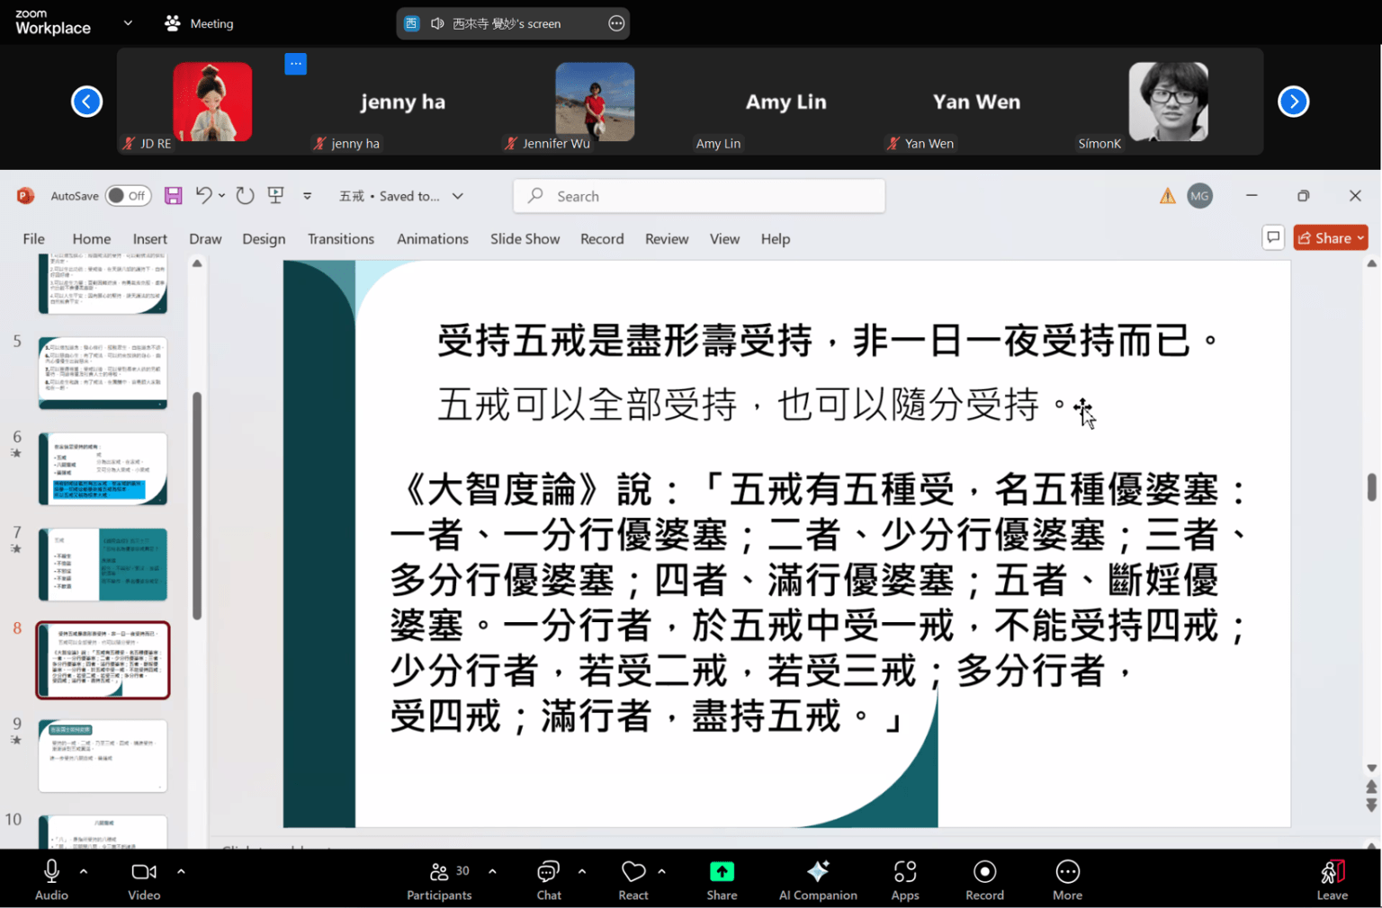Image resolution: width=1382 pixels, height=908 pixels.
Task: Redo the last action
Action: coord(244,195)
